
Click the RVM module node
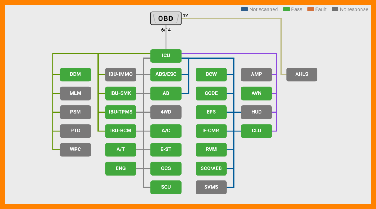coord(211,150)
